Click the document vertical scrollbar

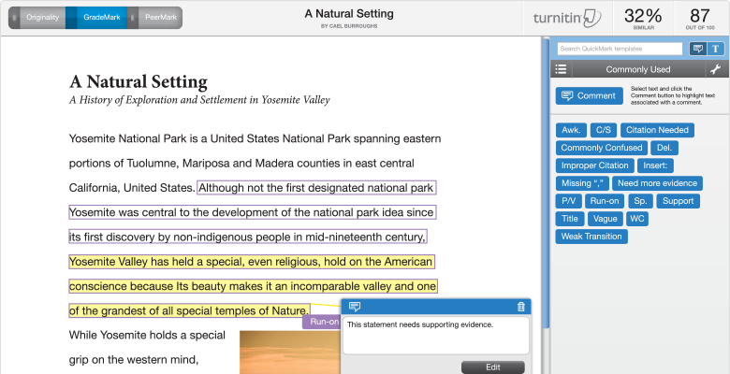point(546,186)
